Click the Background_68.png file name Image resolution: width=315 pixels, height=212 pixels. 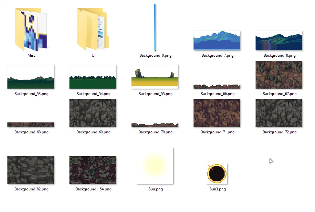click(32, 132)
